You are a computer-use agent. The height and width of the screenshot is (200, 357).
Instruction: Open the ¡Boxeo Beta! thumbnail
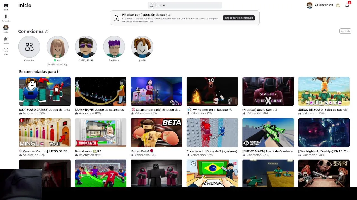156,132
